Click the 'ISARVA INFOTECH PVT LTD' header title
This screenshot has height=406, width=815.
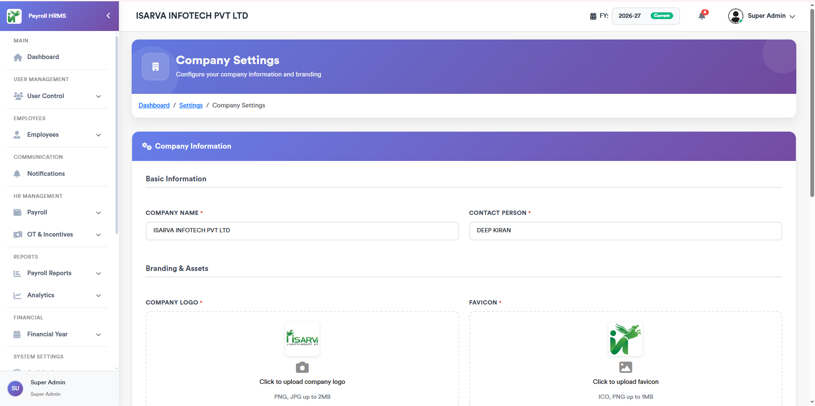click(192, 16)
